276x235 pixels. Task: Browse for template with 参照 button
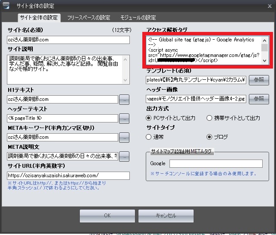pos(258,80)
